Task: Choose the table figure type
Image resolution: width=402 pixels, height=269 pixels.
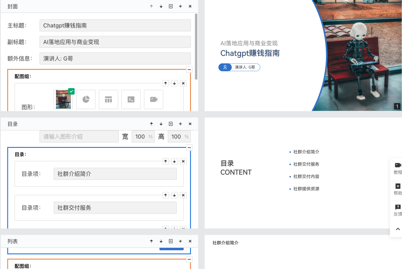Action: [108, 99]
